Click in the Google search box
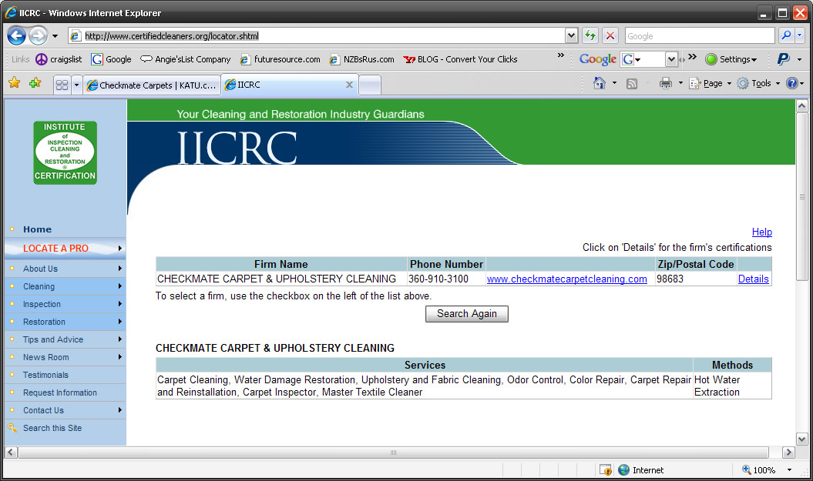Screen dimensions: 813x481 pos(698,35)
